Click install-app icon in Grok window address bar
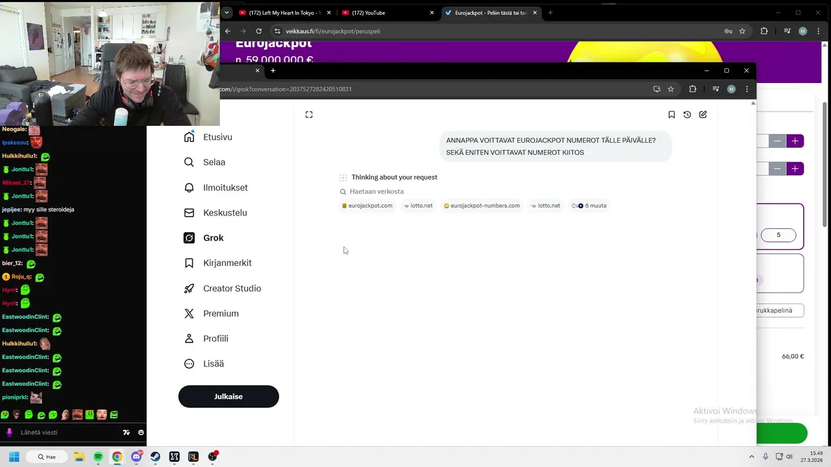 [657, 89]
